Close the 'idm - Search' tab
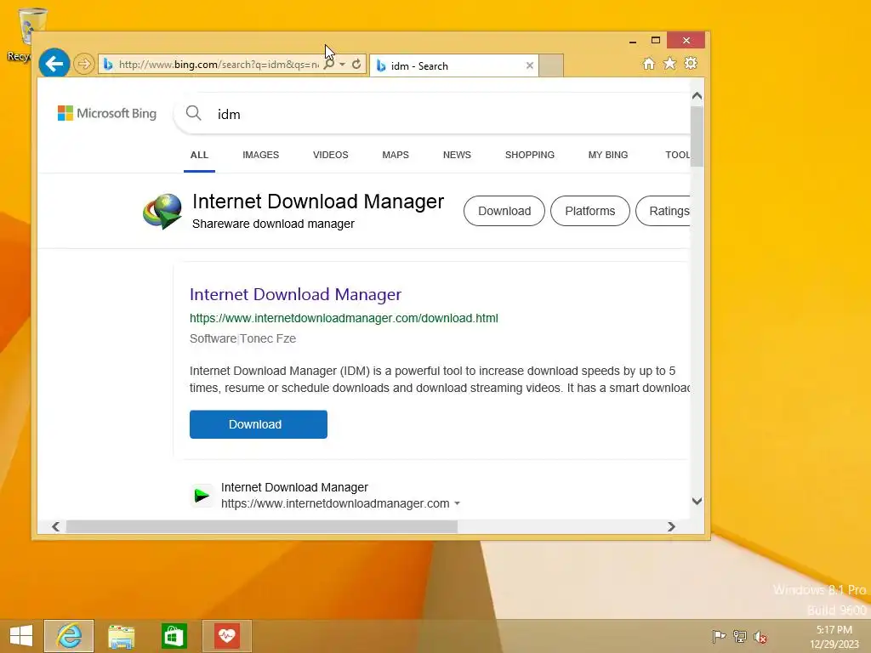The height and width of the screenshot is (653, 871). [x=529, y=65]
